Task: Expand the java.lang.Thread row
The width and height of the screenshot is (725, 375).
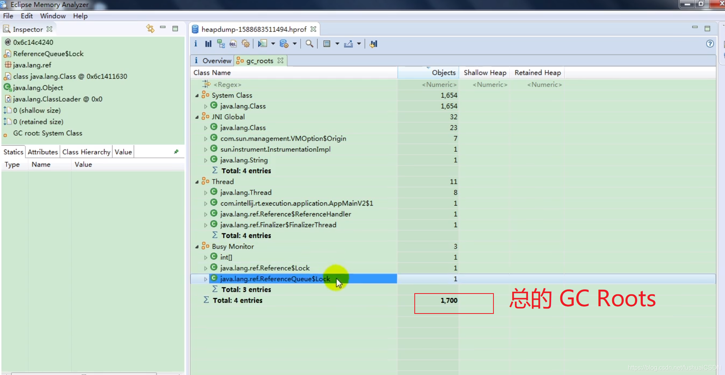Action: (x=205, y=192)
